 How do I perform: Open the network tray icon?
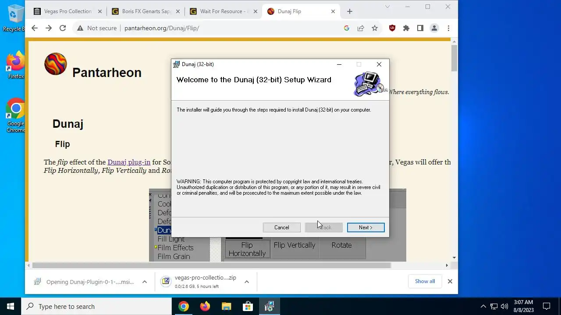494,306
